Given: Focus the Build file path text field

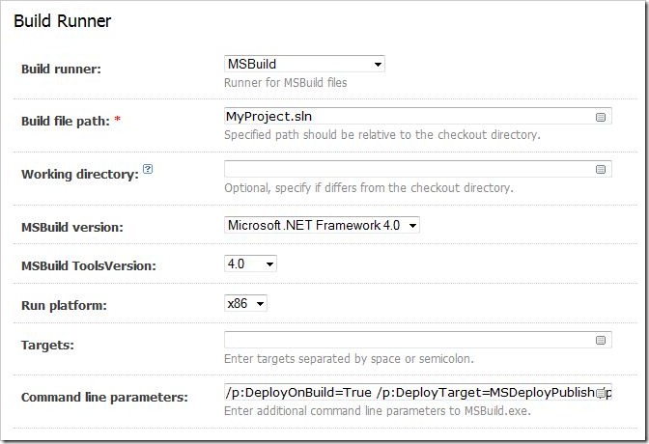Looking at the screenshot, I should (418, 116).
